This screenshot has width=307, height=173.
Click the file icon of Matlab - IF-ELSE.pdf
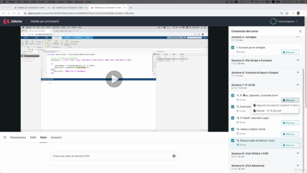pyautogui.click(x=255, y=111)
